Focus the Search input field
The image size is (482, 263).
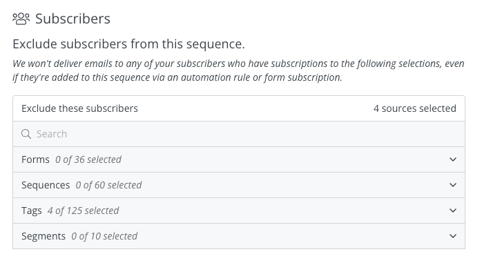click(x=239, y=134)
